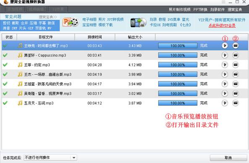The image size is (249, 163).
Task: Click the 宝宝相册 link
Action: [x=89, y=25]
